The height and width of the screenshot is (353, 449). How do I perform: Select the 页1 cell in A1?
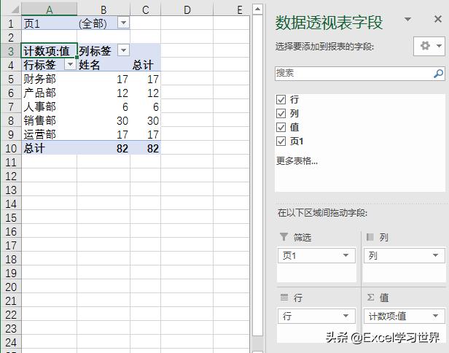pos(50,23)
